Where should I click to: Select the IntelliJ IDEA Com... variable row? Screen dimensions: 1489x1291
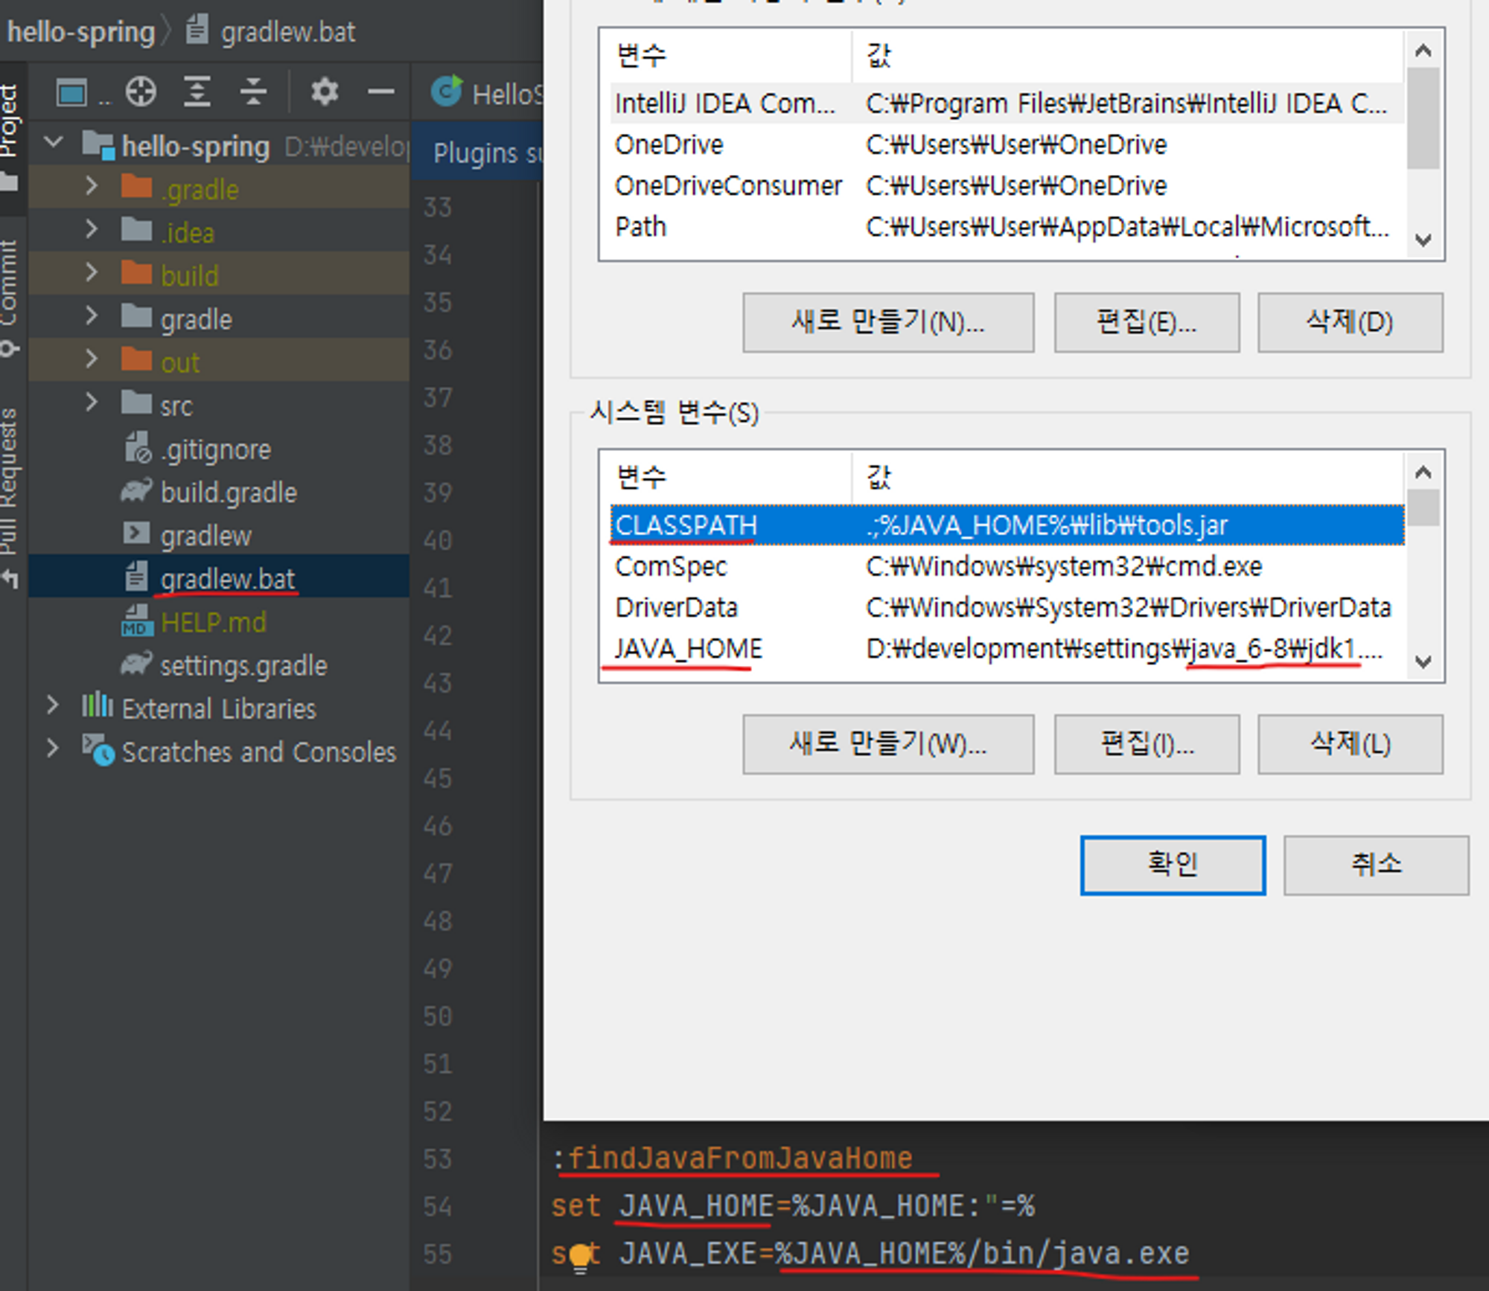pyautogui.click(x=1007, y=103)
